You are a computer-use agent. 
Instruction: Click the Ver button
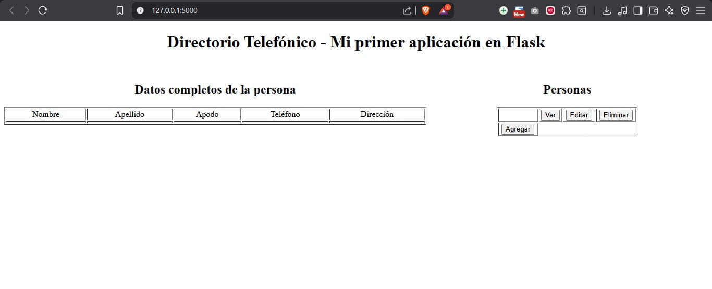coord(550,115)
